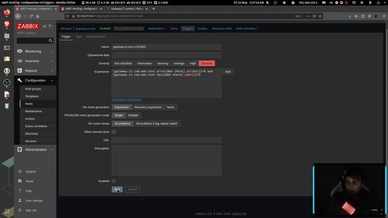Screen dimensions: 388x218
Task: Click Firefox back navigation arrow
Action: click(18, 16)
